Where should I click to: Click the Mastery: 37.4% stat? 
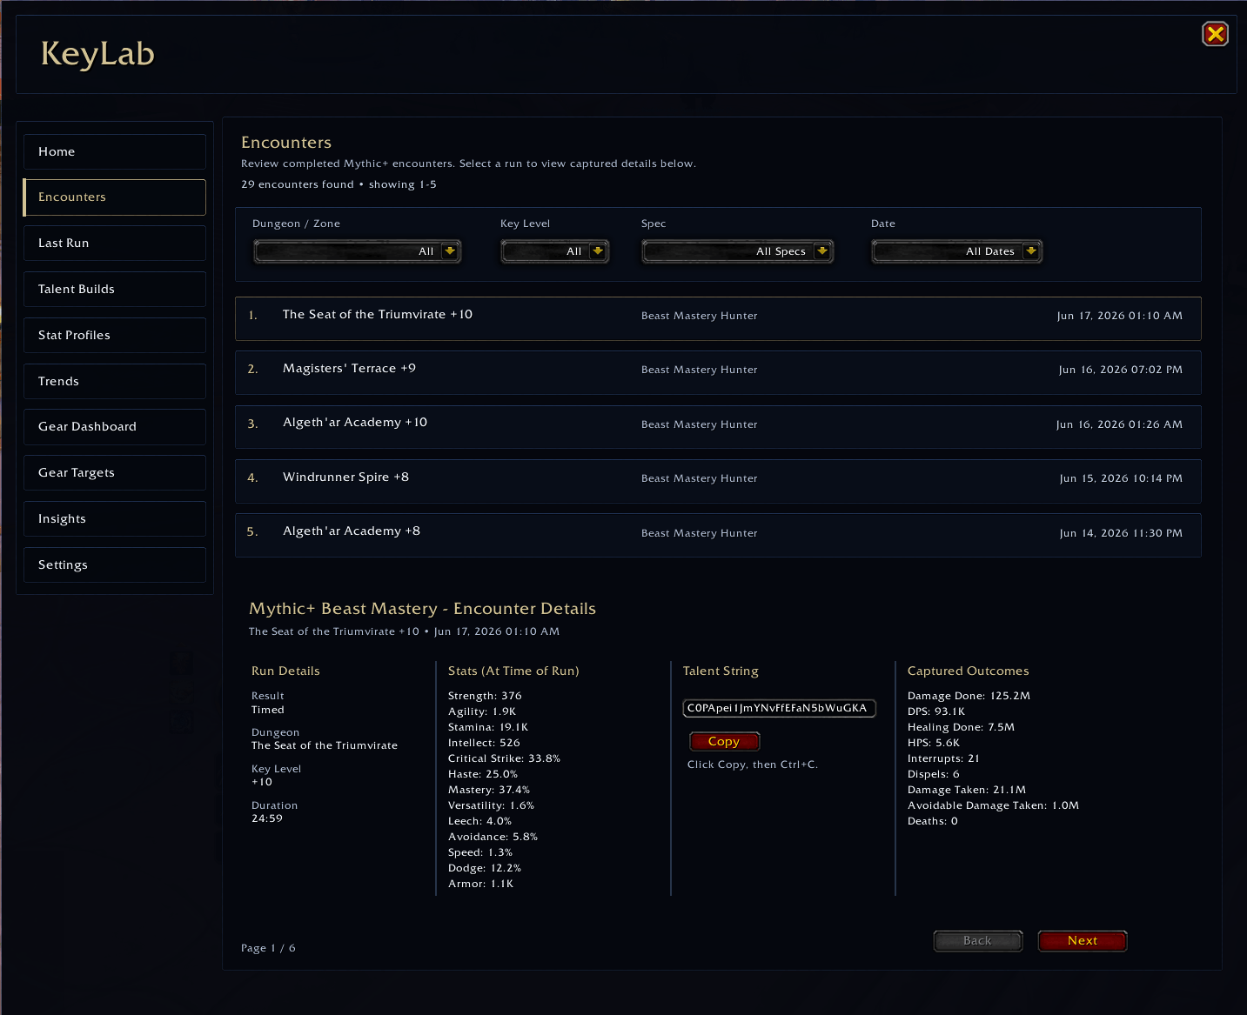pos(489,790)
